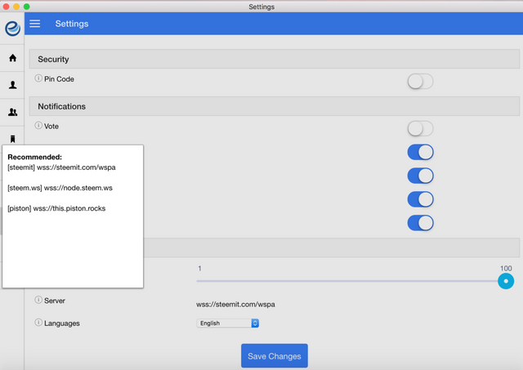Click the Server label
Screen dimensions: 523x370
point(55,301)
